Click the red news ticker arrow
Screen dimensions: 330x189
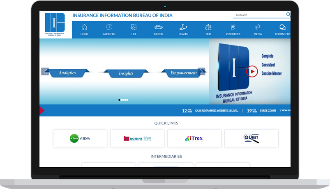42,110
